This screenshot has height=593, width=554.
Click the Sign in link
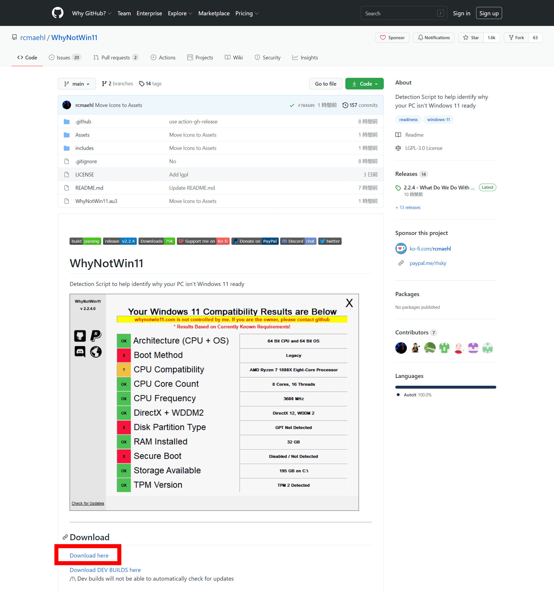click(461, 13)
